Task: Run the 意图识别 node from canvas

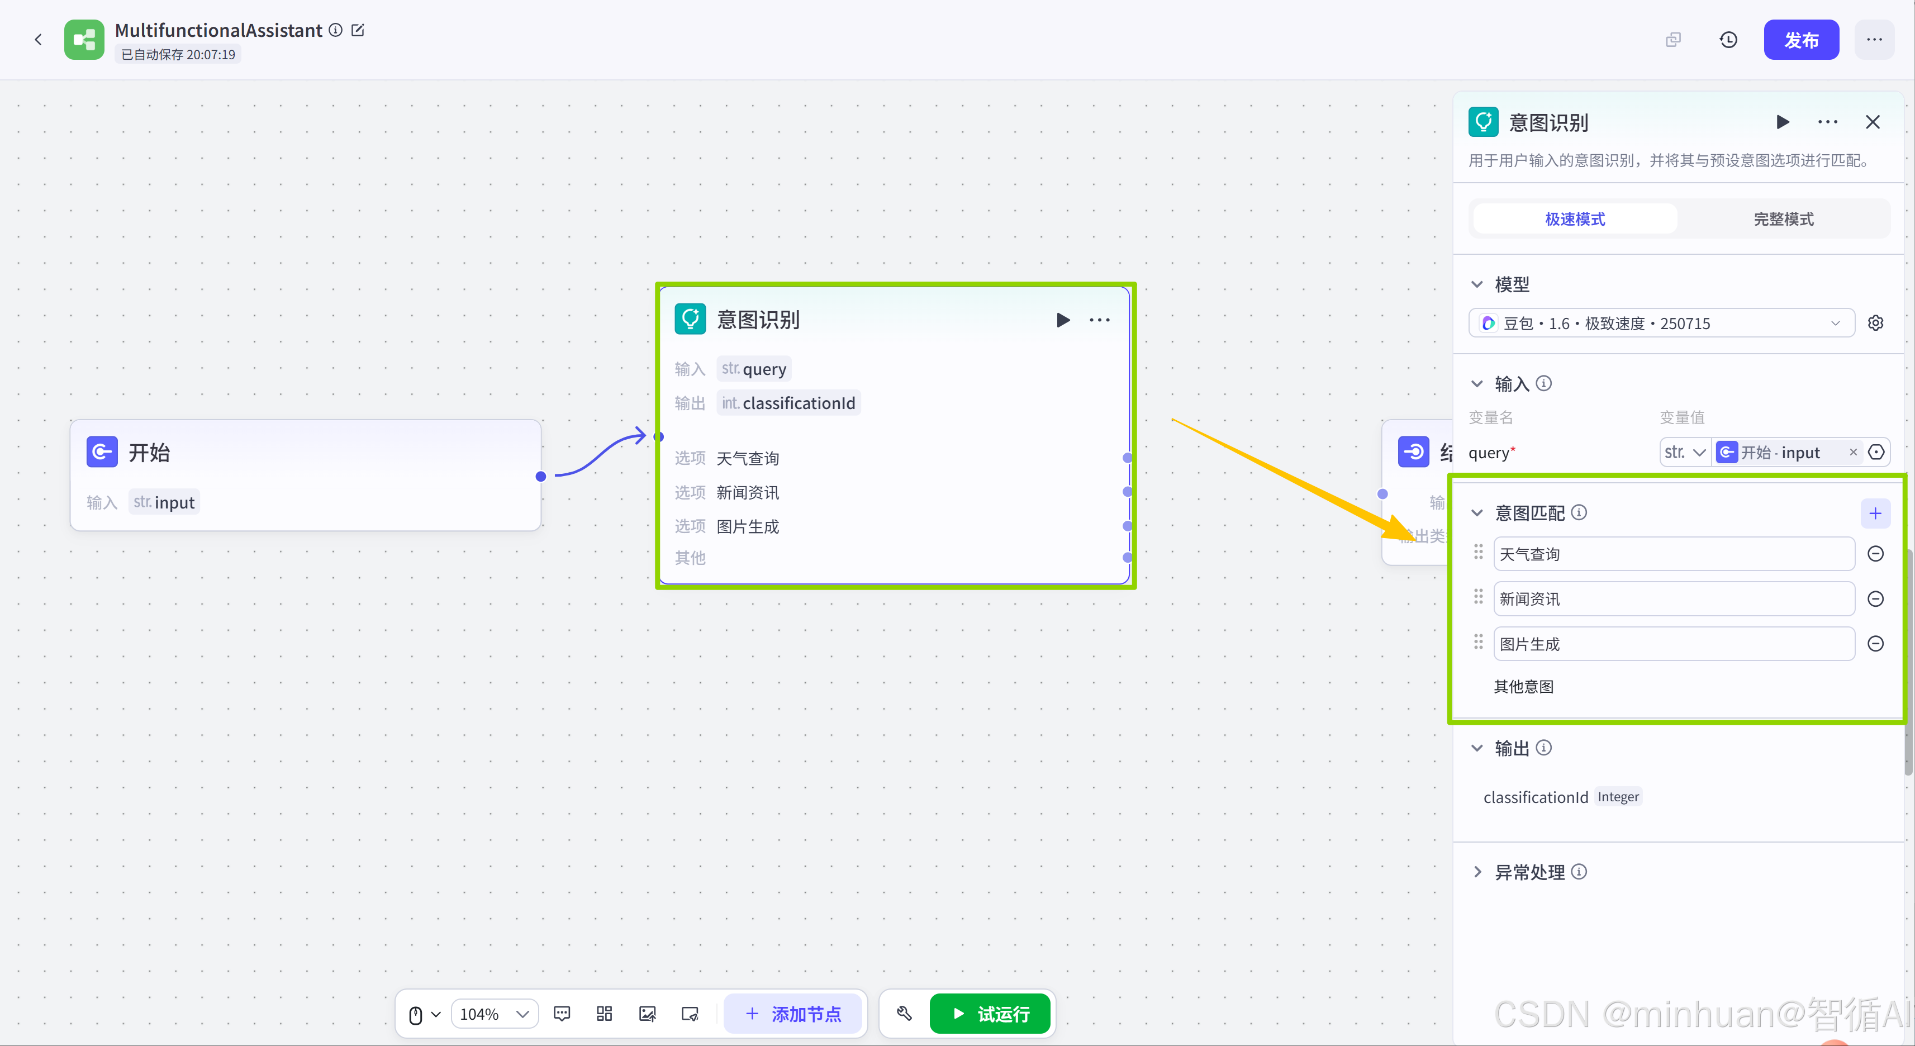Action: click(1063, 320)
